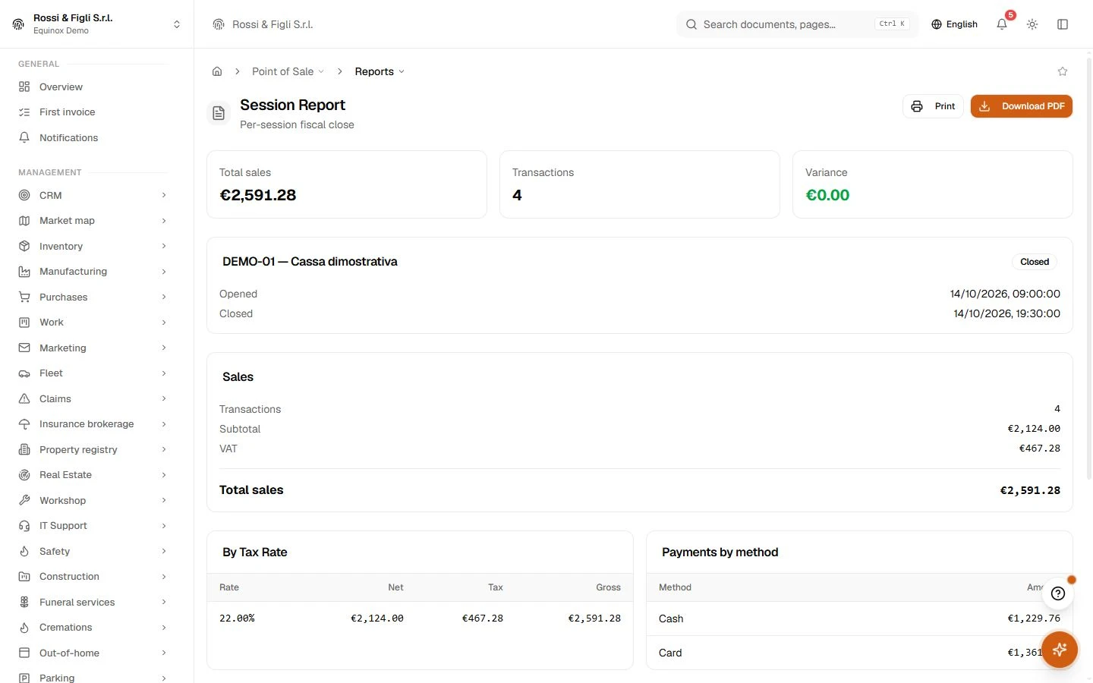Select the Cash payment method row label

coord(671,618)
